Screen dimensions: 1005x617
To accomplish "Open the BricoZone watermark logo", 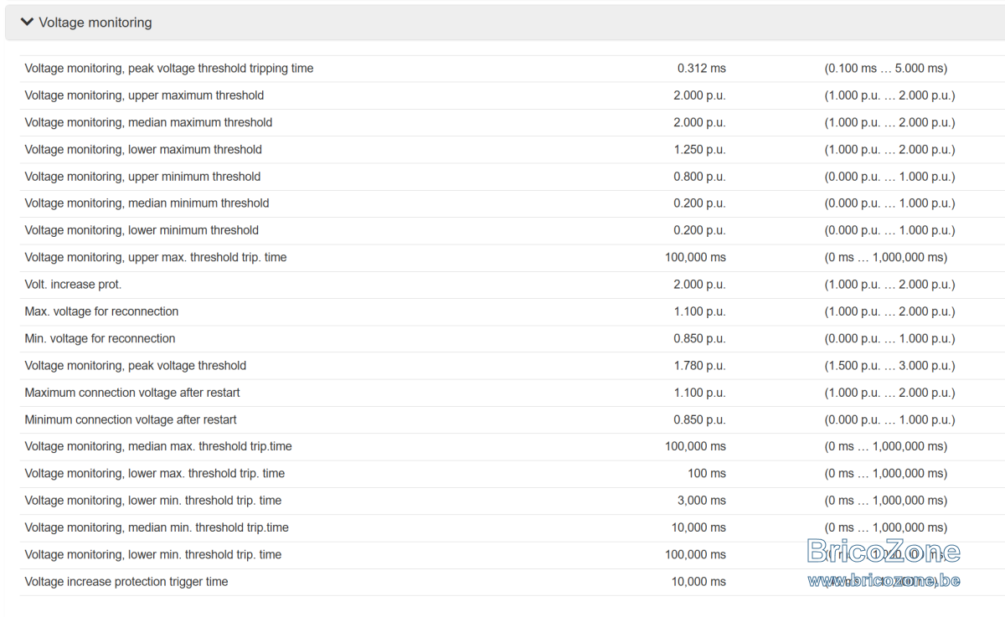I will click(x=884, y=551).
